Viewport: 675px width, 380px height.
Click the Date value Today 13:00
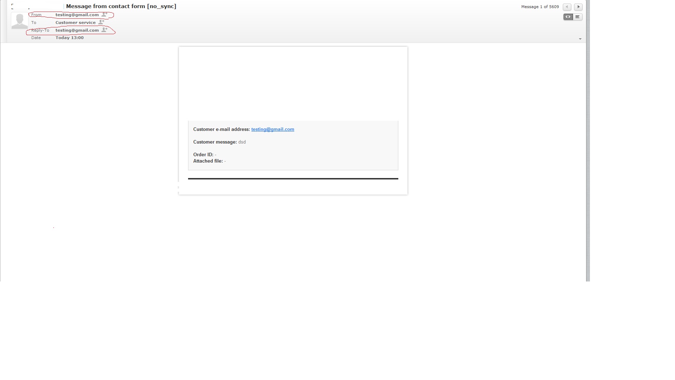[69, 38]
